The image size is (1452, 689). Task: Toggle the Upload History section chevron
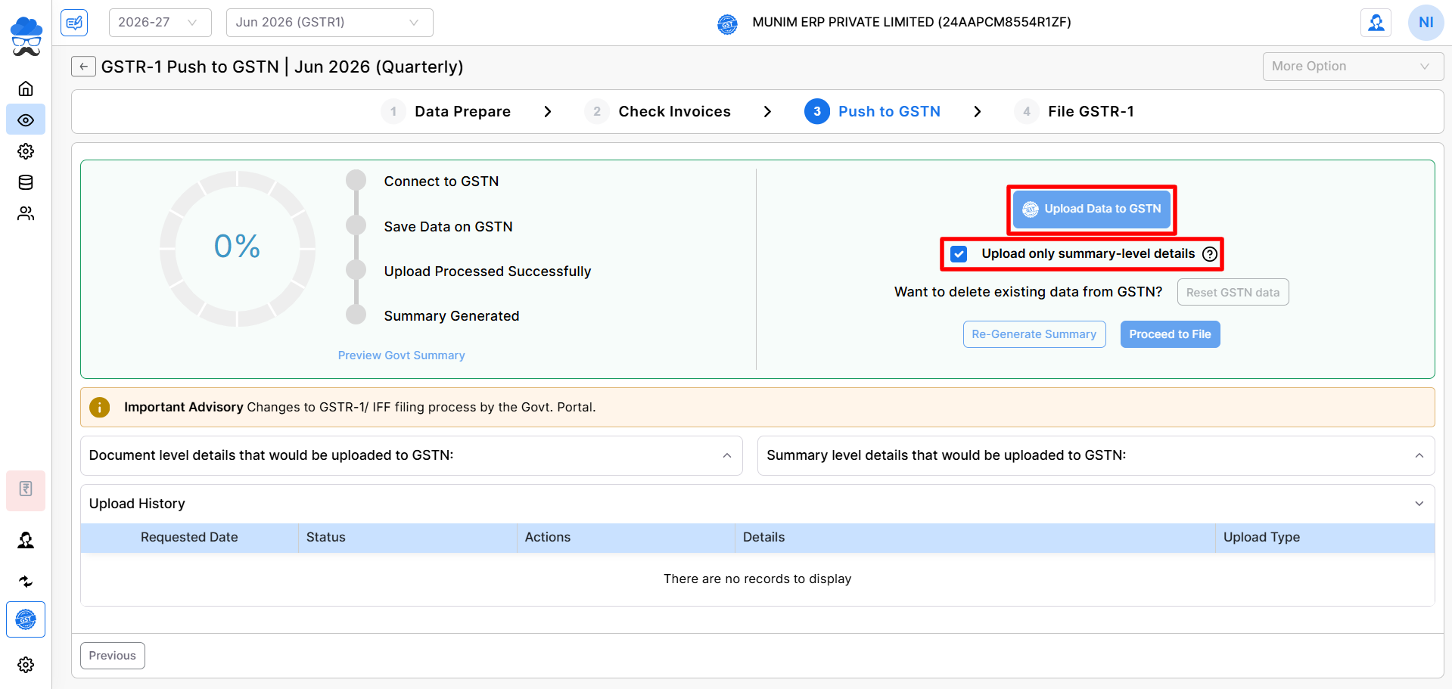point(1419,504)
